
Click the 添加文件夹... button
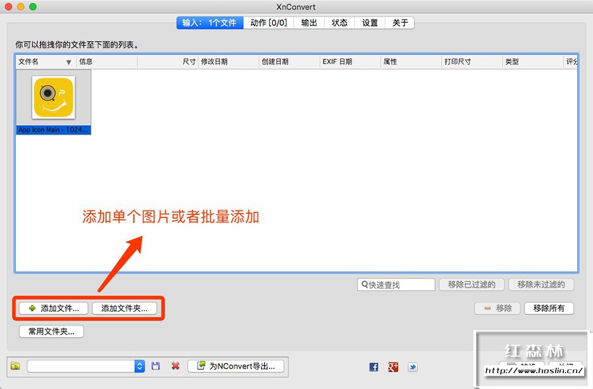point(125,309)
